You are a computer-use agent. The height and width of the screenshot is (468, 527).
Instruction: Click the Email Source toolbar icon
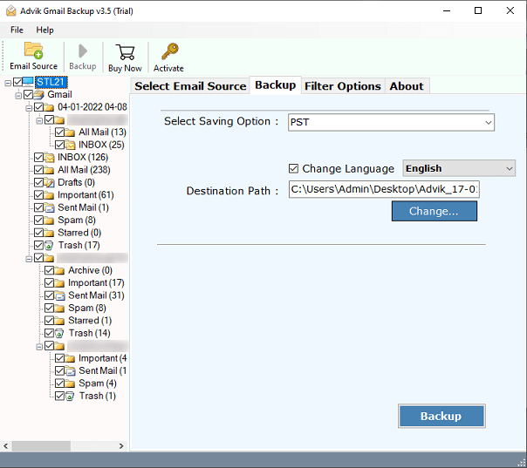[33, 51]
